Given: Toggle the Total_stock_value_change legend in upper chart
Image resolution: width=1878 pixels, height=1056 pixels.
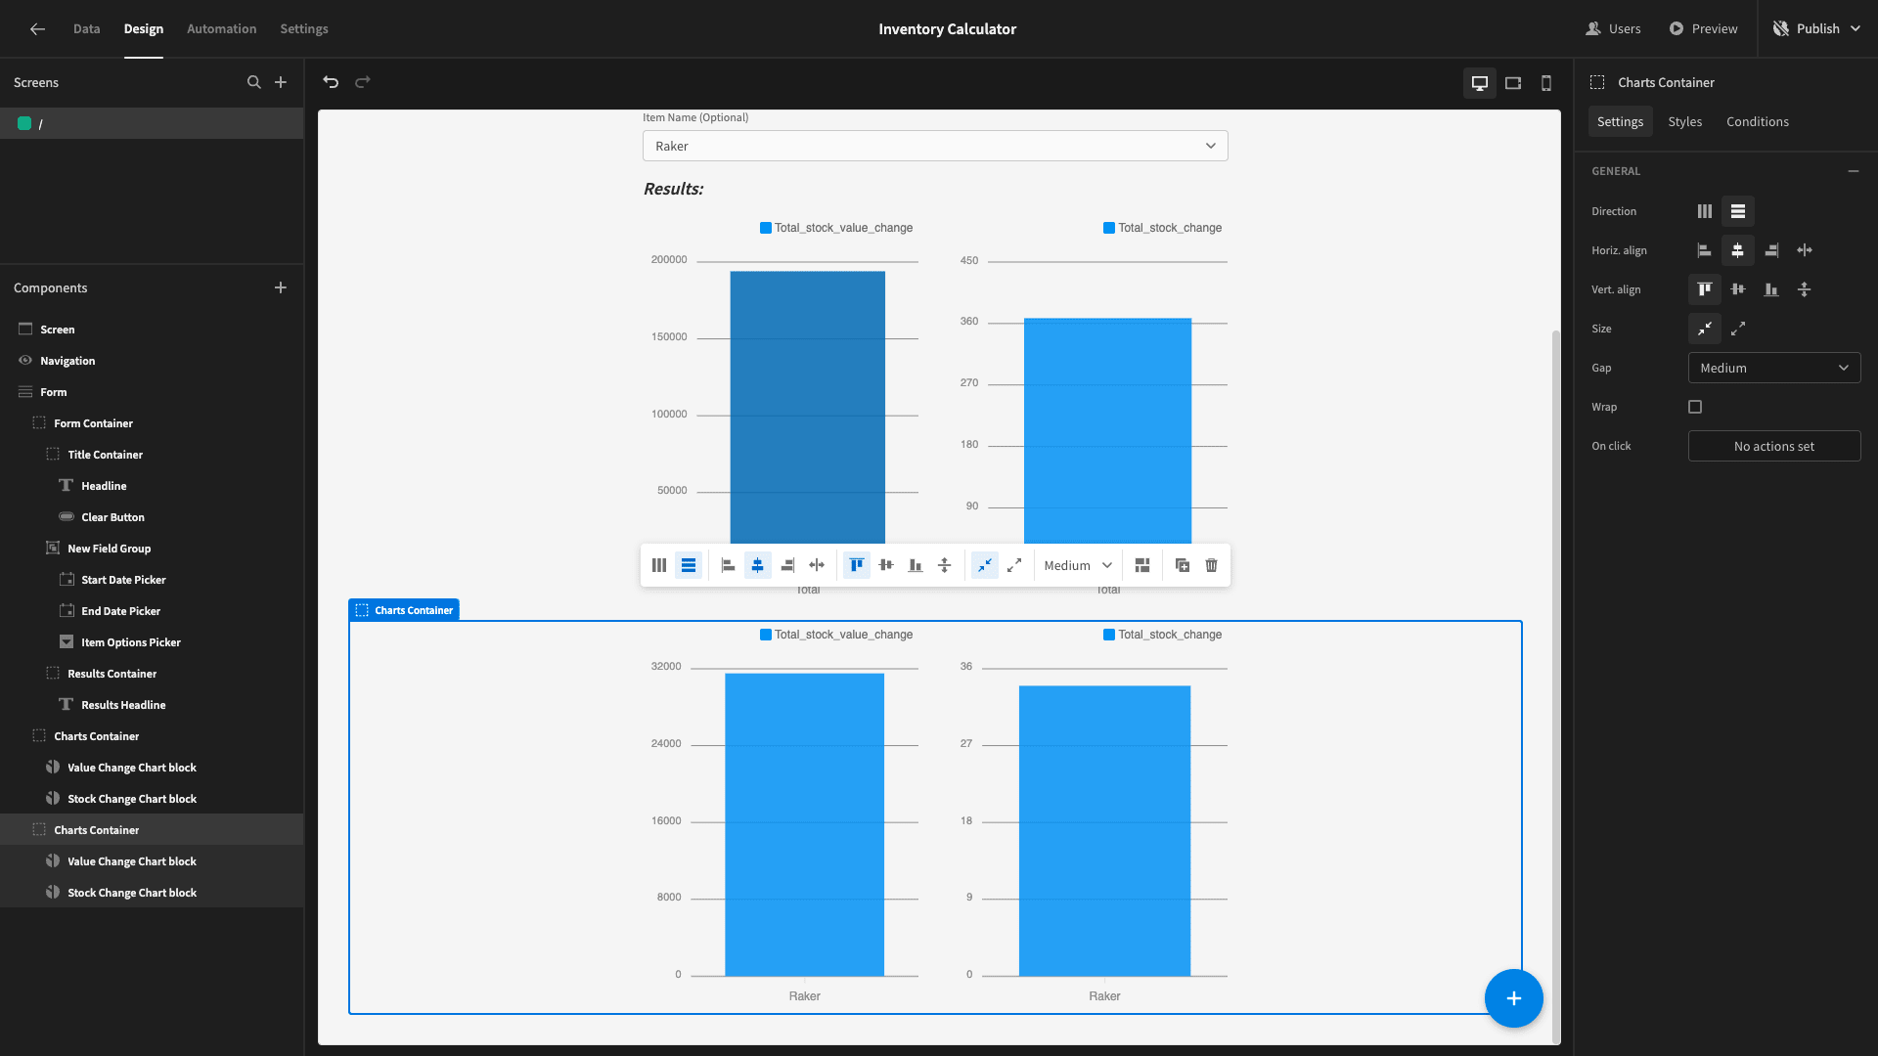Looking at the screenshot, I should (x=836, y=228).
